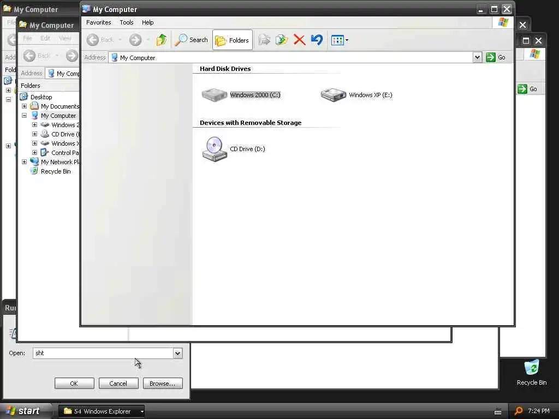Screen dimensions: 559x419
Task: Open the Favorites menu
Action: click(99, 22)
